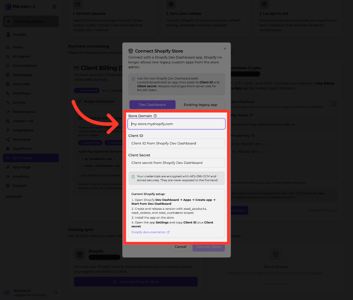Switch to the Existing legacy app tab
This screenshot has width=353, height=300.
(200, 105)
